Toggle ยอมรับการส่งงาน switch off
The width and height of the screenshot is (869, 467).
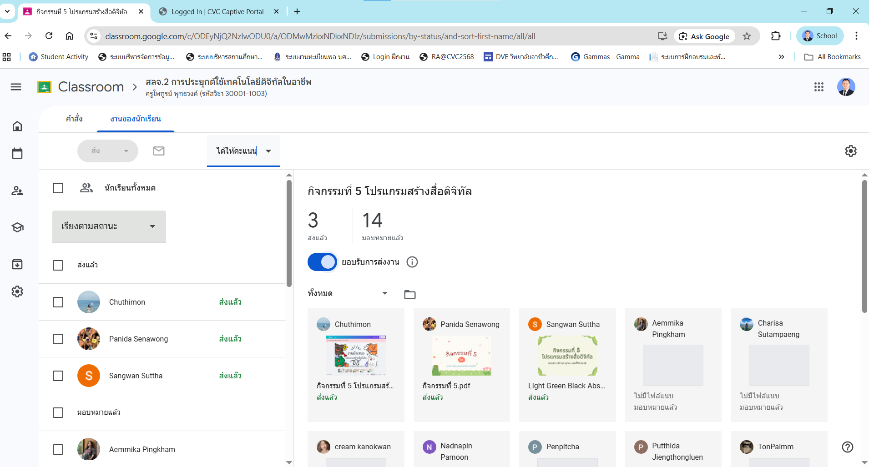322,262
